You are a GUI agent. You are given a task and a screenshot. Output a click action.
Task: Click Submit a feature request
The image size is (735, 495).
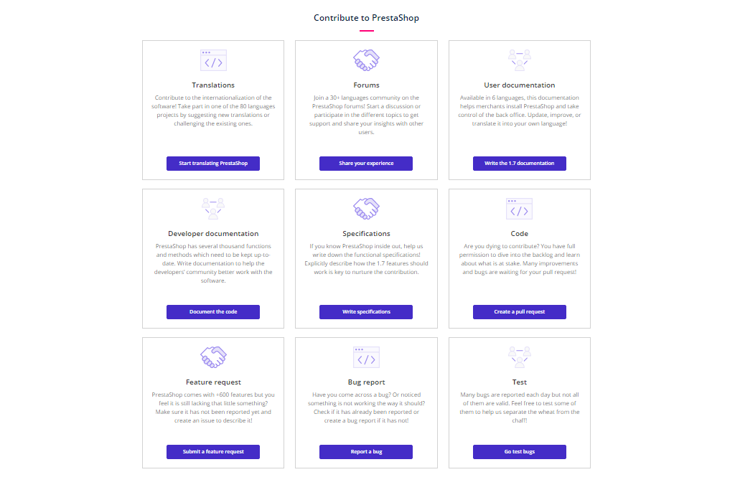point(212,451)
